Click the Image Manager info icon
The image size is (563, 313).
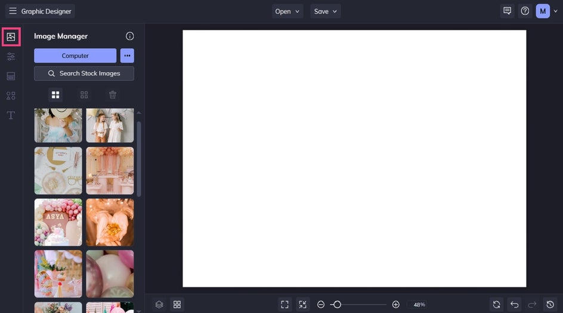[x=129, y=36]
